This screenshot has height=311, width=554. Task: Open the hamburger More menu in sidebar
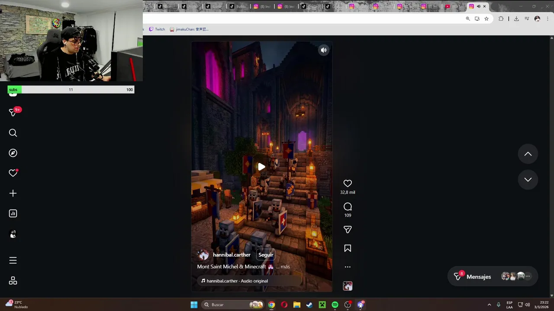tap(13, 260)
